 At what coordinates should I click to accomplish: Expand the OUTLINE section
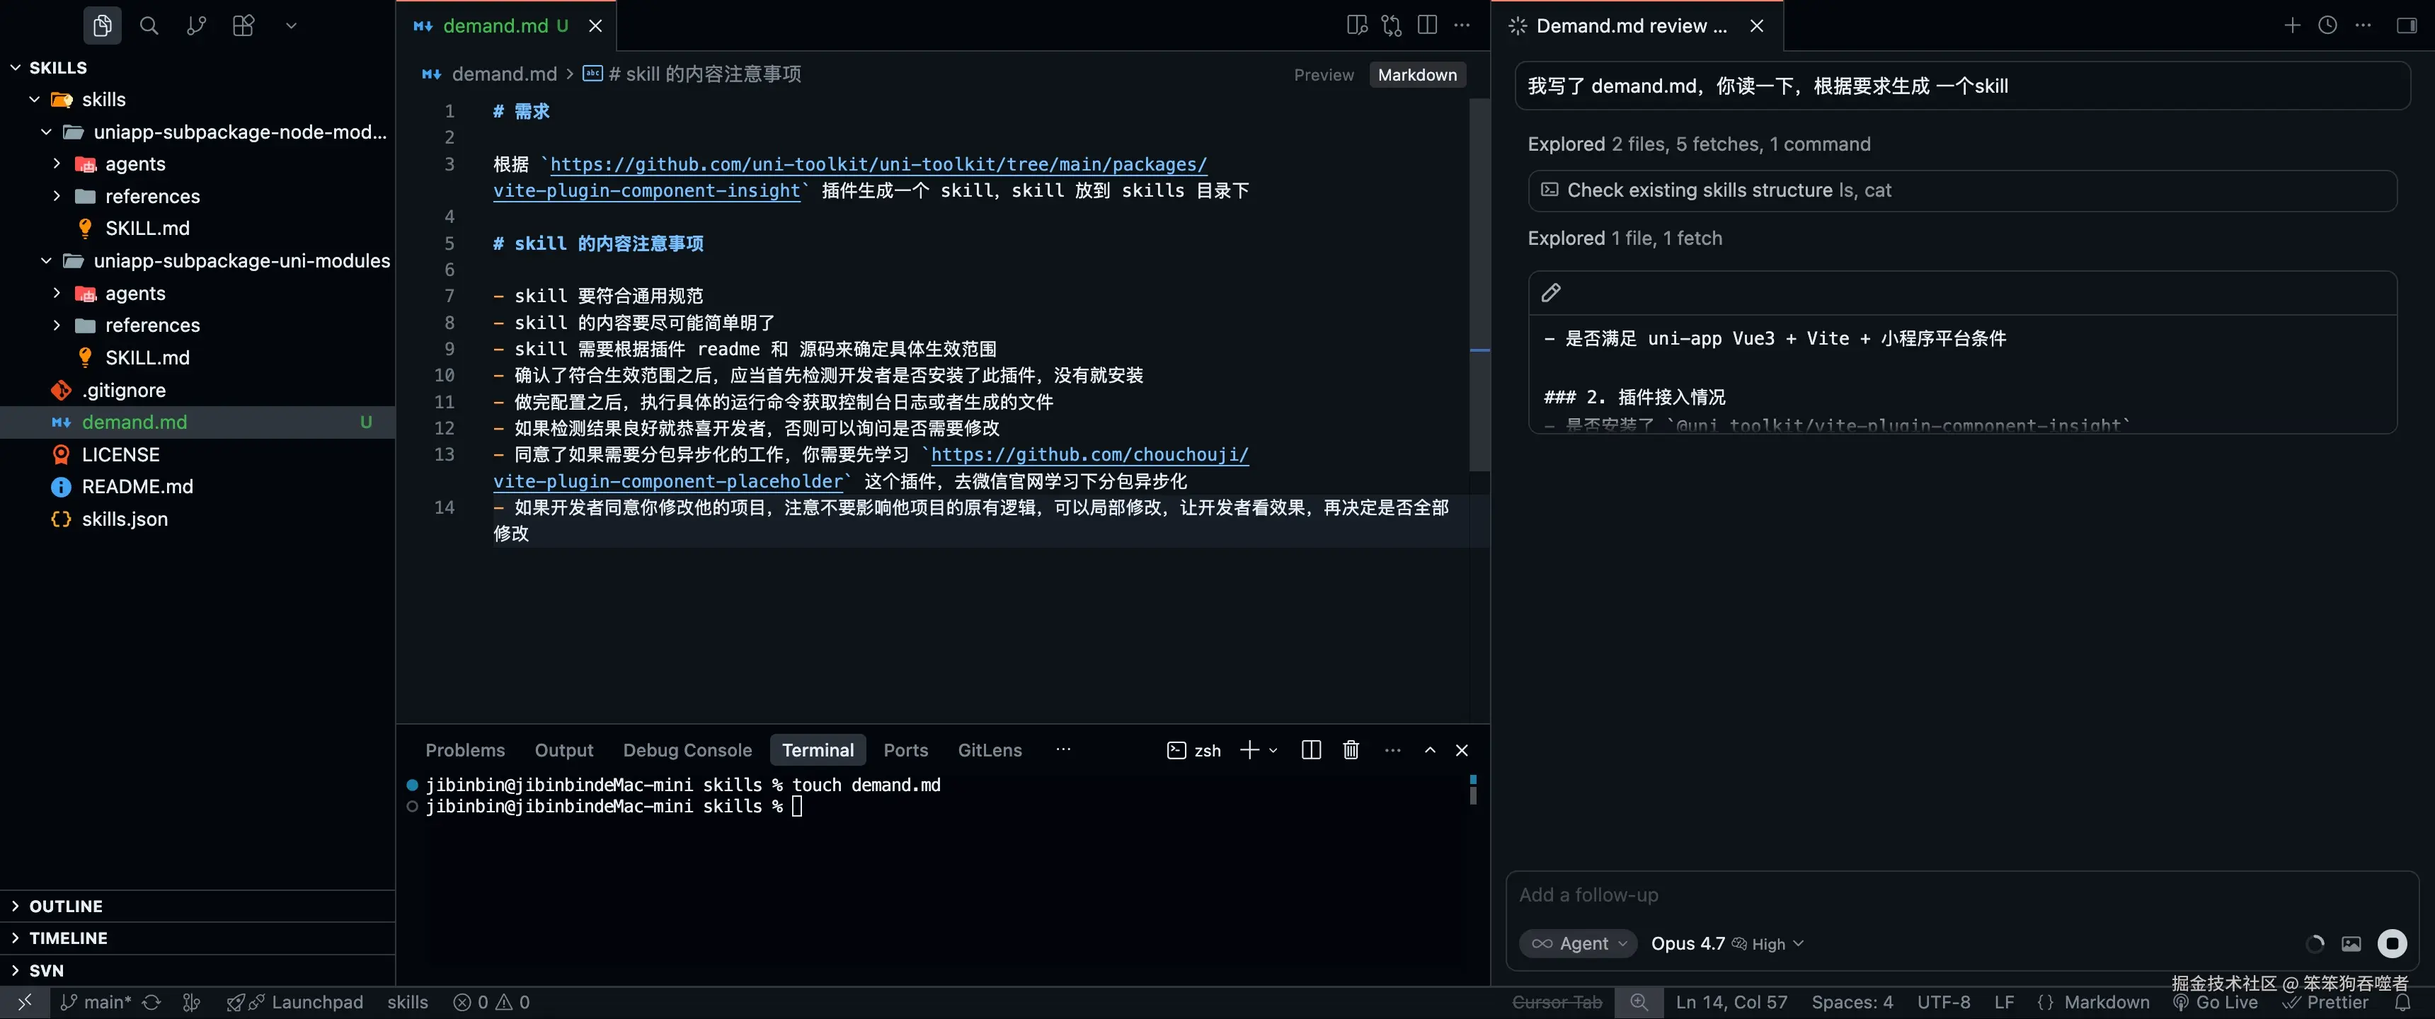click(x=65, y=906)
